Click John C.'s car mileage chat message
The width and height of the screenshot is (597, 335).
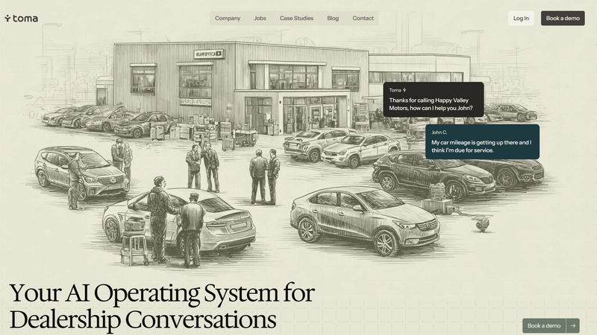coord(482,141)
